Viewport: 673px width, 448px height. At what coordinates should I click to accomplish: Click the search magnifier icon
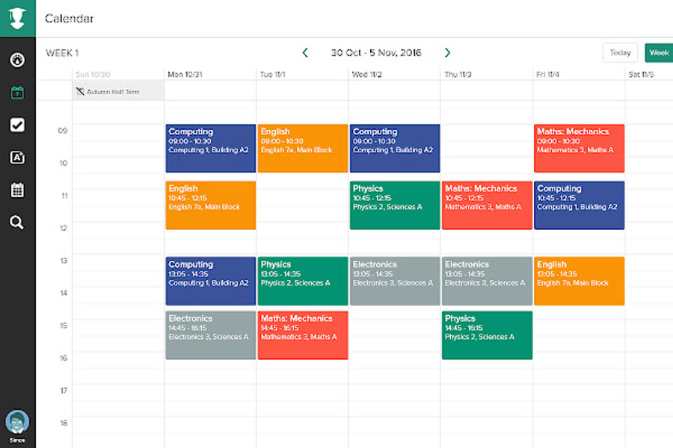coord(16,223)
